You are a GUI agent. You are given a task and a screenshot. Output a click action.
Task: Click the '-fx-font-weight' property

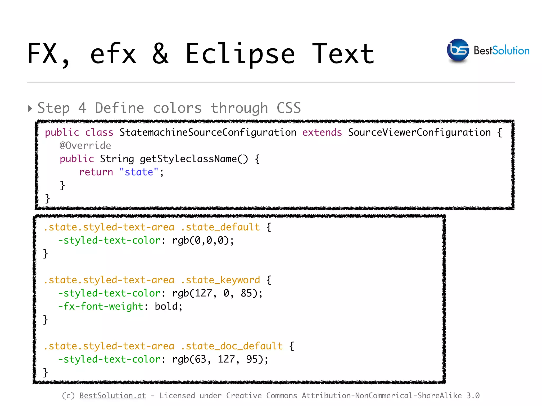101,306
